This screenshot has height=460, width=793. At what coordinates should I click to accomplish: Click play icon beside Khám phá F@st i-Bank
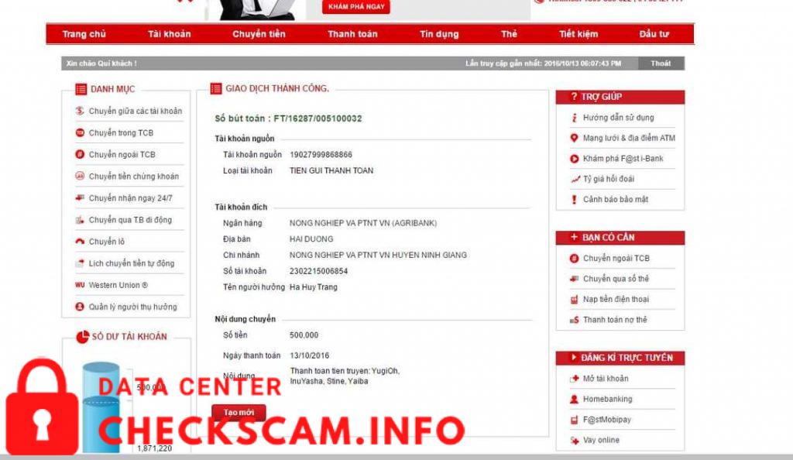(x=574, y=158)
